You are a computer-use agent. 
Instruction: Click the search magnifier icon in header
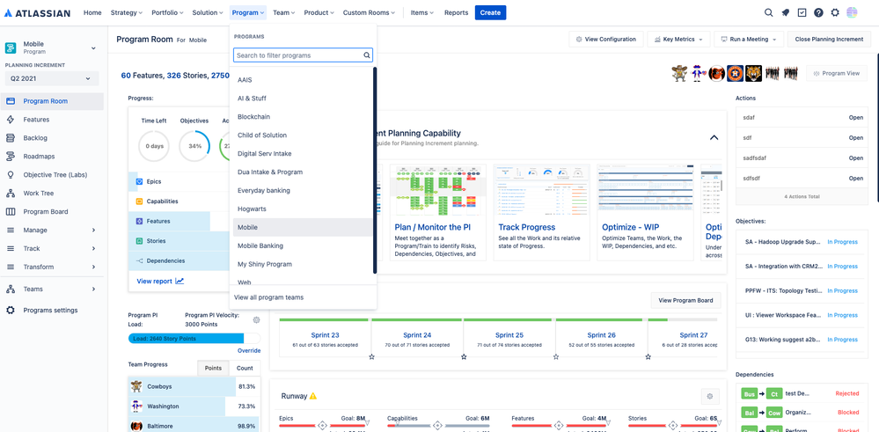tap(768, 12)
